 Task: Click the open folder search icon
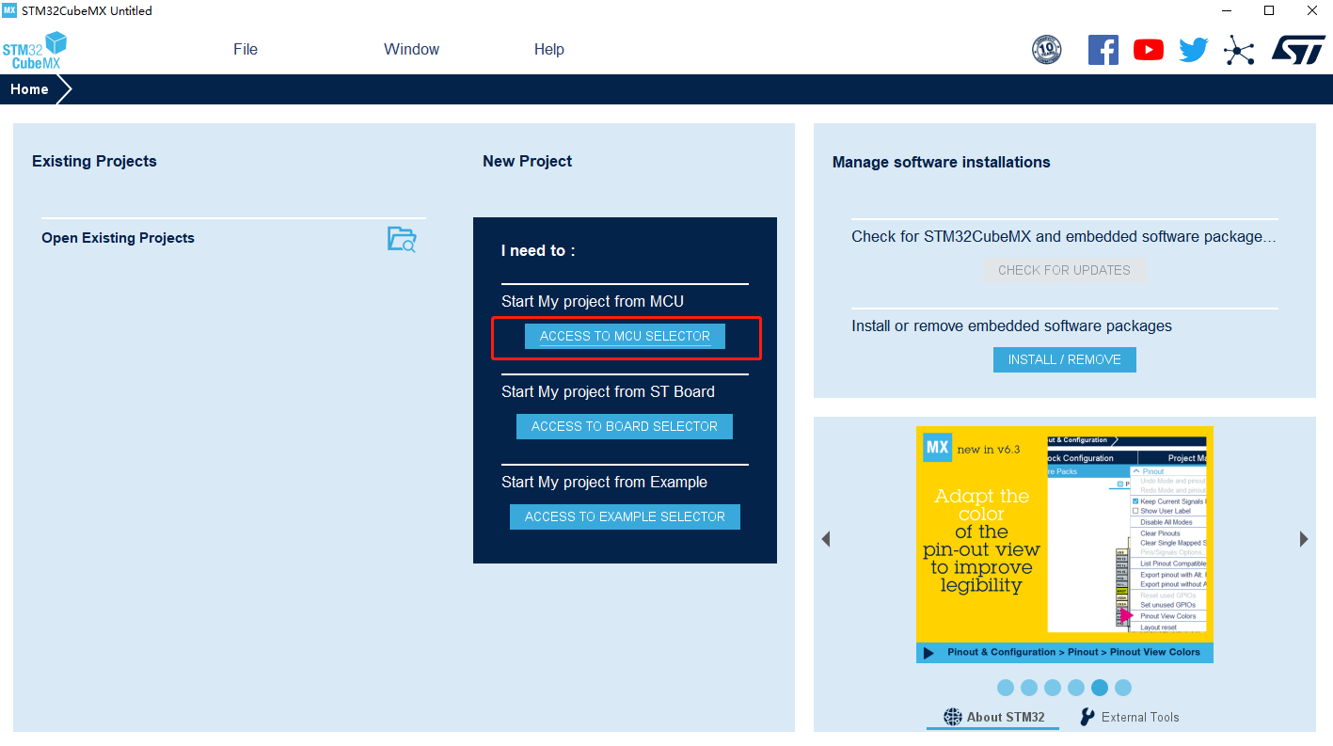pos(402,239)
